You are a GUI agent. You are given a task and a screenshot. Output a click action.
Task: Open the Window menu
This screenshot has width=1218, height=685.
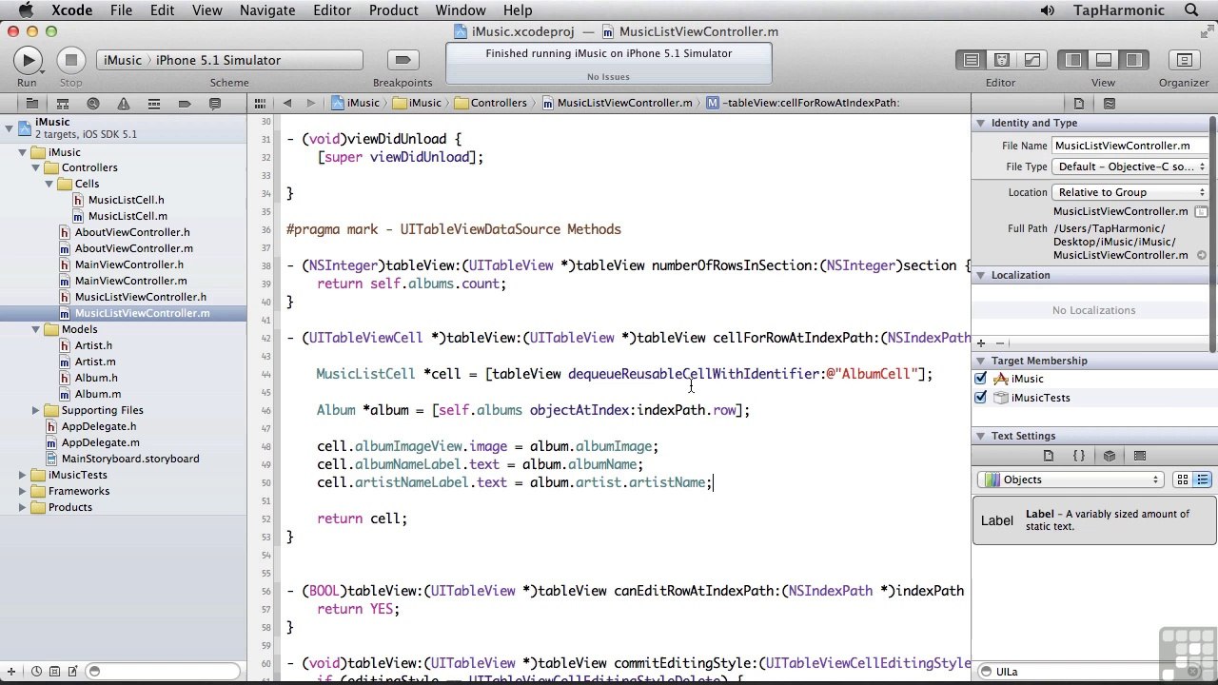[x=461, y=10]
